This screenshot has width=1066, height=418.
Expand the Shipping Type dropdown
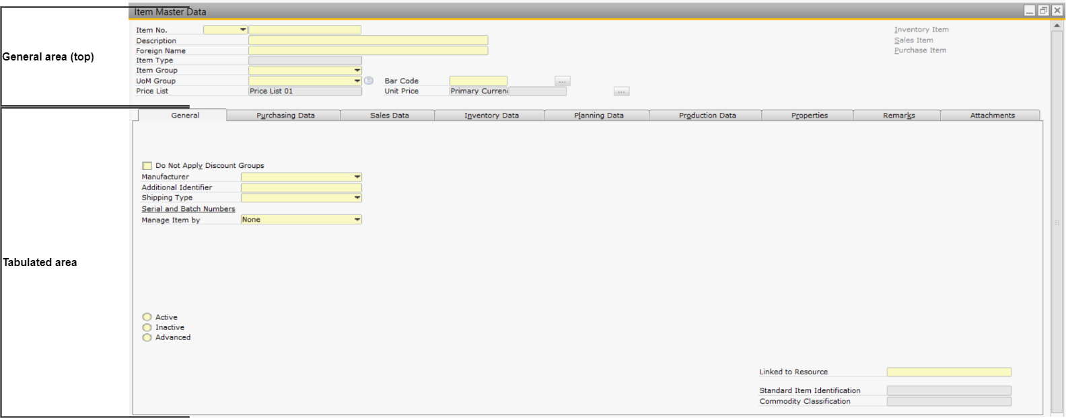coord(357,198)
